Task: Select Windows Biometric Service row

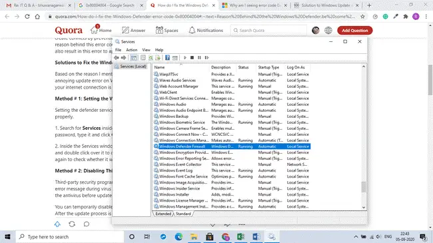Action: pos(232,122)
